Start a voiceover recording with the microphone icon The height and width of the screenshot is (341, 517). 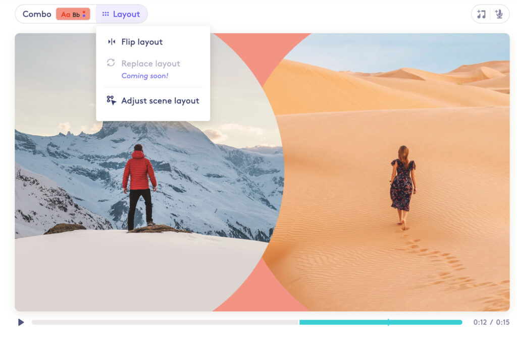point(500,14)
